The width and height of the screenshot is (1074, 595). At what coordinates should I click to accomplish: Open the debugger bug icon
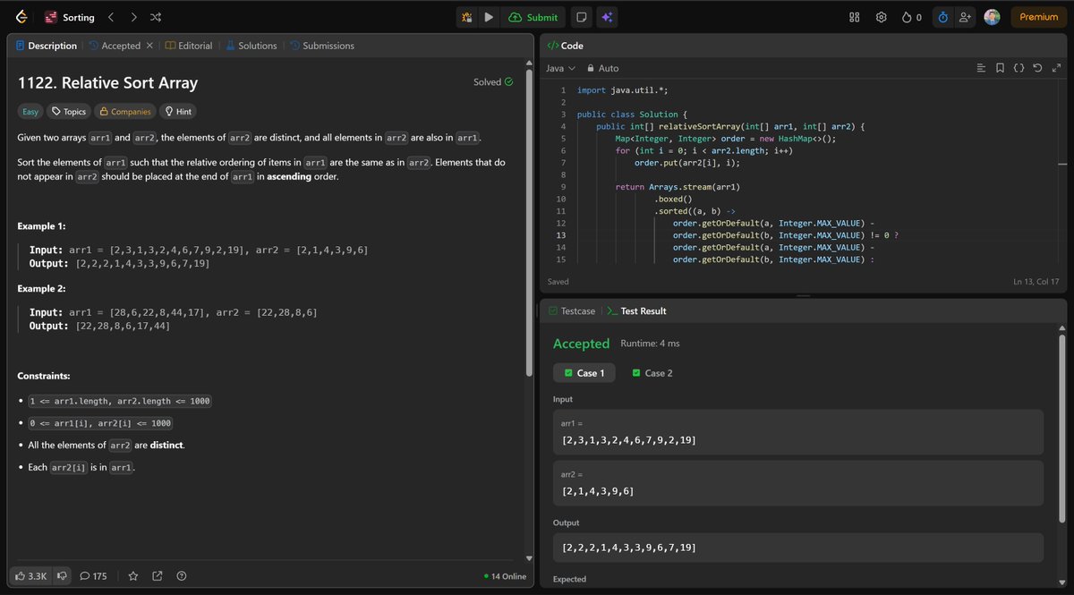(466, 17)
